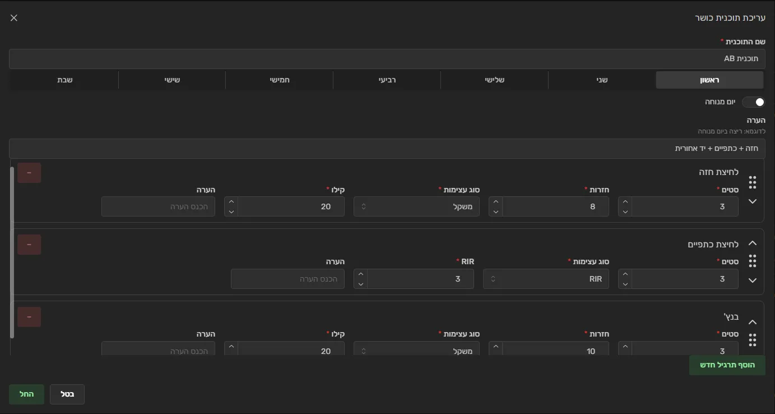Image resolution: width=775 pixels, height=414 pixels.
Task: Click the בנץ' exercise title
Action: click(x=731, y=317)
